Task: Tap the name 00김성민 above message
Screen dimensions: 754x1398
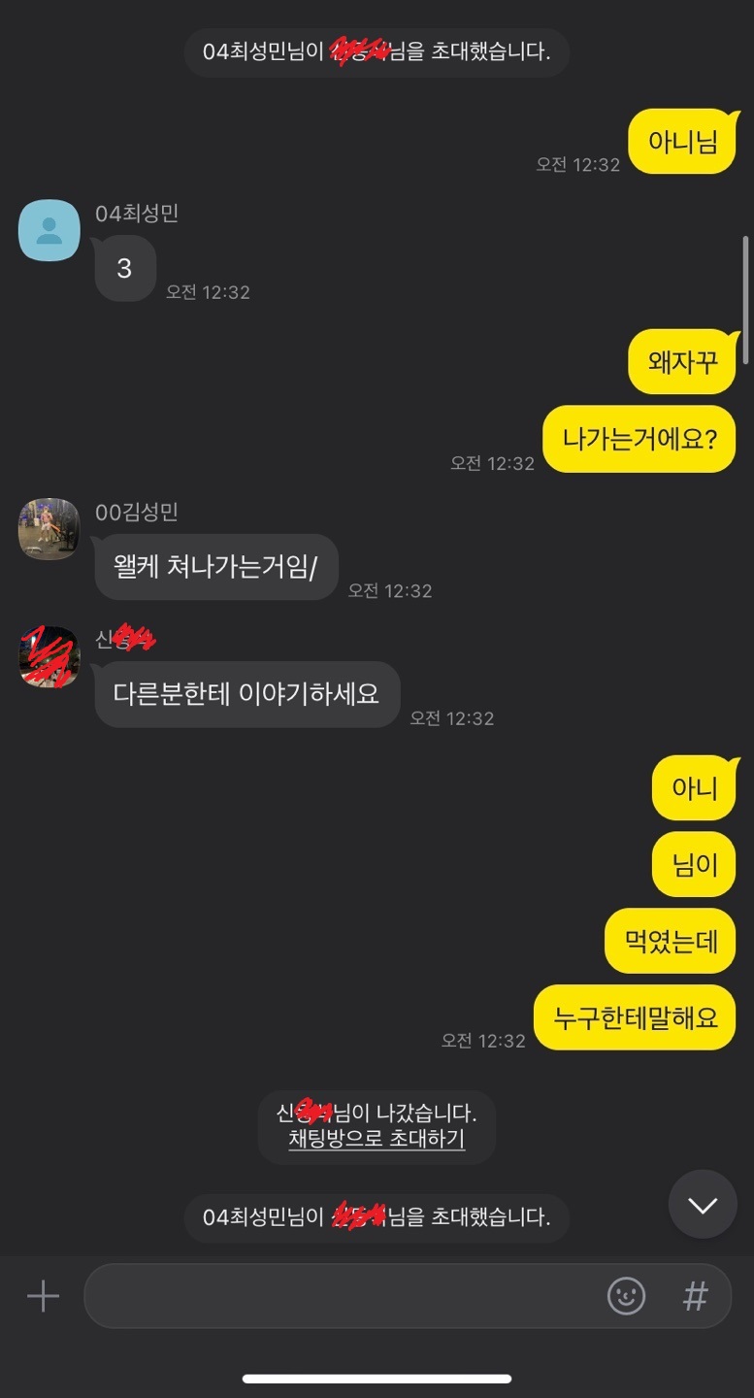Action: [x=137, y=513]
